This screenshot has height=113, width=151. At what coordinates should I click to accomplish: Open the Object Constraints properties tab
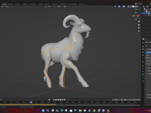pyautogui.click(x=143, y=72)
